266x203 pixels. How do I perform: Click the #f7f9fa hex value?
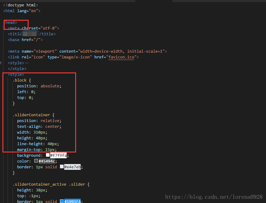pyautogui.click(x=58, y=155)
